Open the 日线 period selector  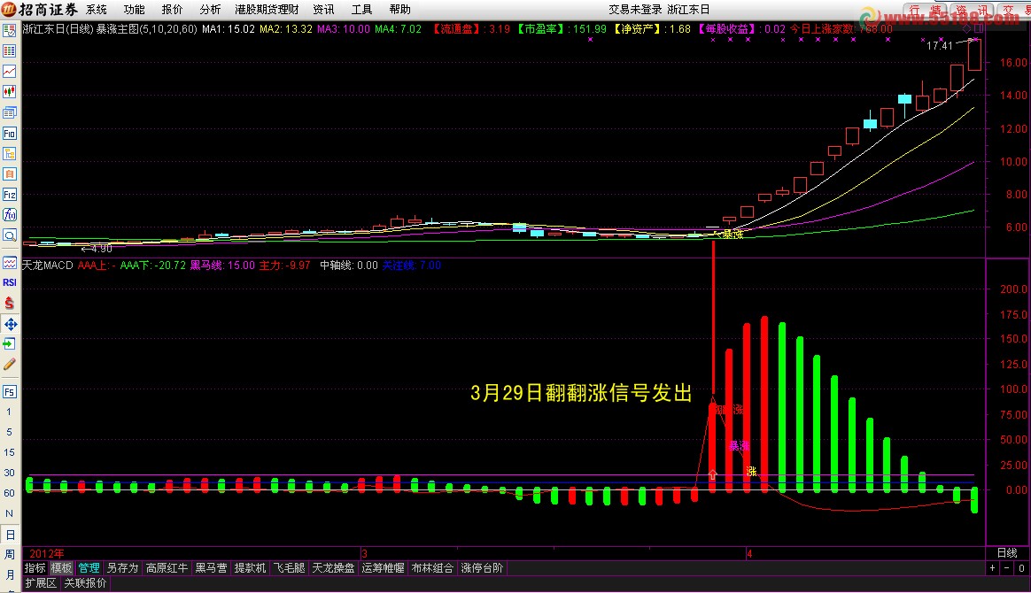tap(1007, 552)
